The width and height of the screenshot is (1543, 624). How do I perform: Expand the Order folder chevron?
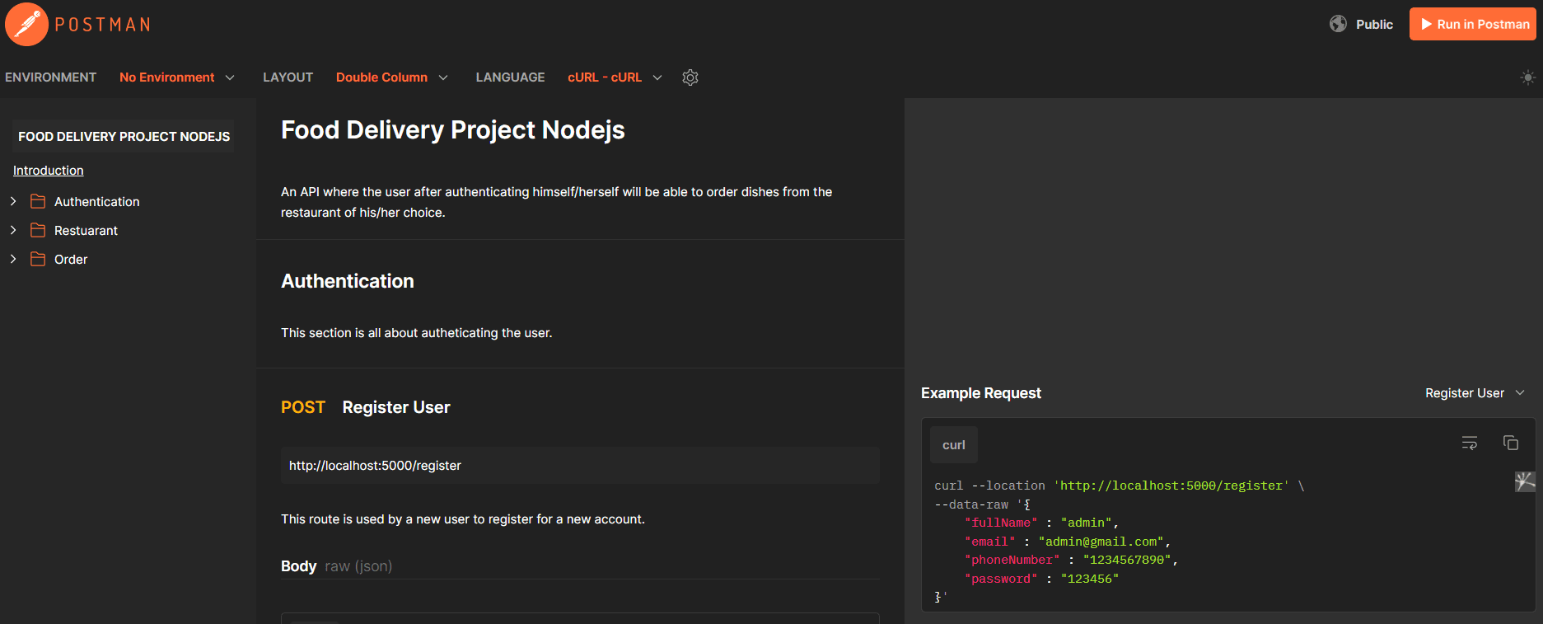pyautogui.click(x=13, y=259)
